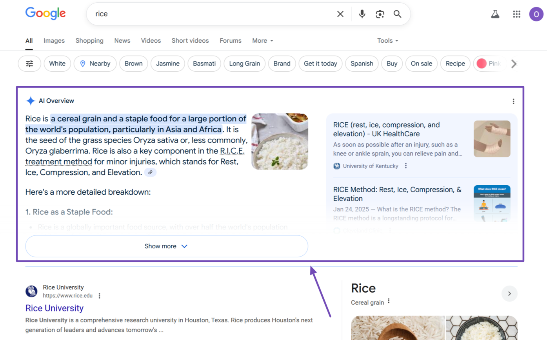
Task: Select the All results tab
Action: (x=29, y=41)
